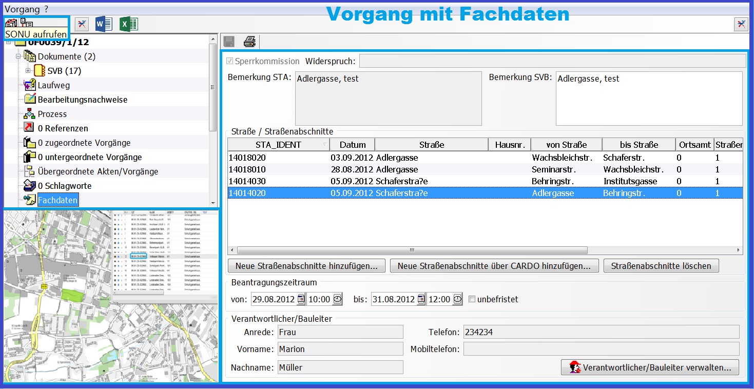
Task: Click the Word export icon
Action: (x=104, y=24)
